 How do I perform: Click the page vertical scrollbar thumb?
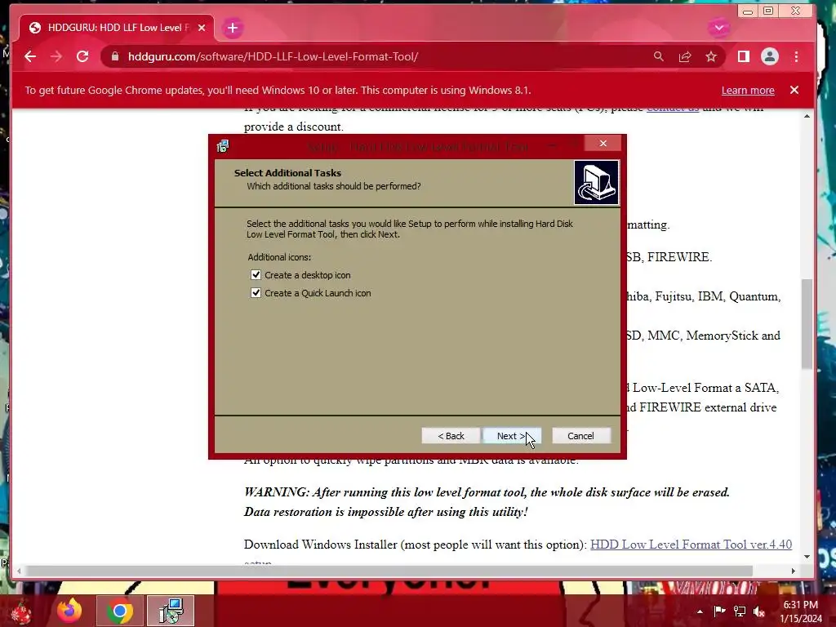807,323
